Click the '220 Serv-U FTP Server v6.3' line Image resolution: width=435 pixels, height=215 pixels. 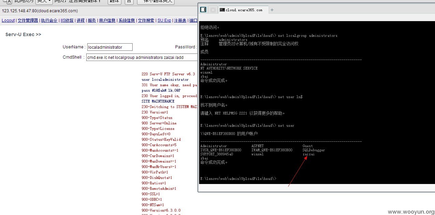(x=168, y=74)
